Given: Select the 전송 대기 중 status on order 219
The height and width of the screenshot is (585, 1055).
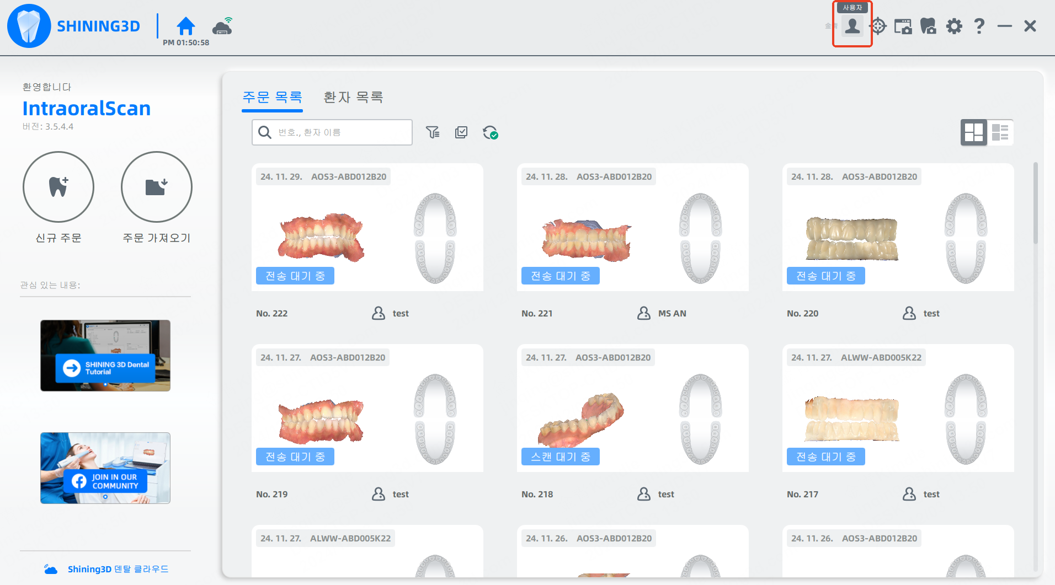Looking at the screenshot, I should point(295,457).
